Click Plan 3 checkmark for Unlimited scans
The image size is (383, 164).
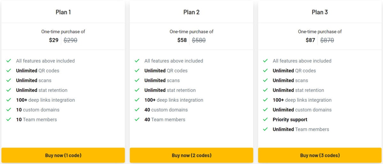pos(265,80)
